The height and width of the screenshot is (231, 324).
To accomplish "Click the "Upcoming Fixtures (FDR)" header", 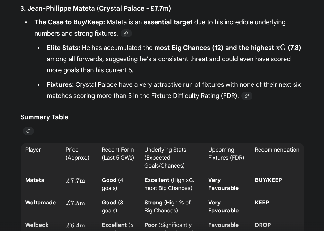I will pos(226,154).
